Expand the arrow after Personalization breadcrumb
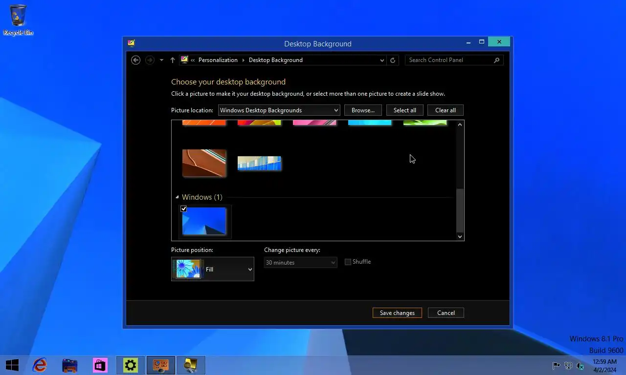Image resolution: width=626 pixels, height=375 pixels. click(243, 60)
